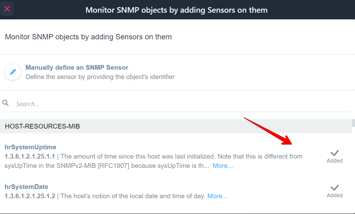355x214 pixels.
Task: Expand hrSystemDate description with More...
Action: (x=217, y=196)
